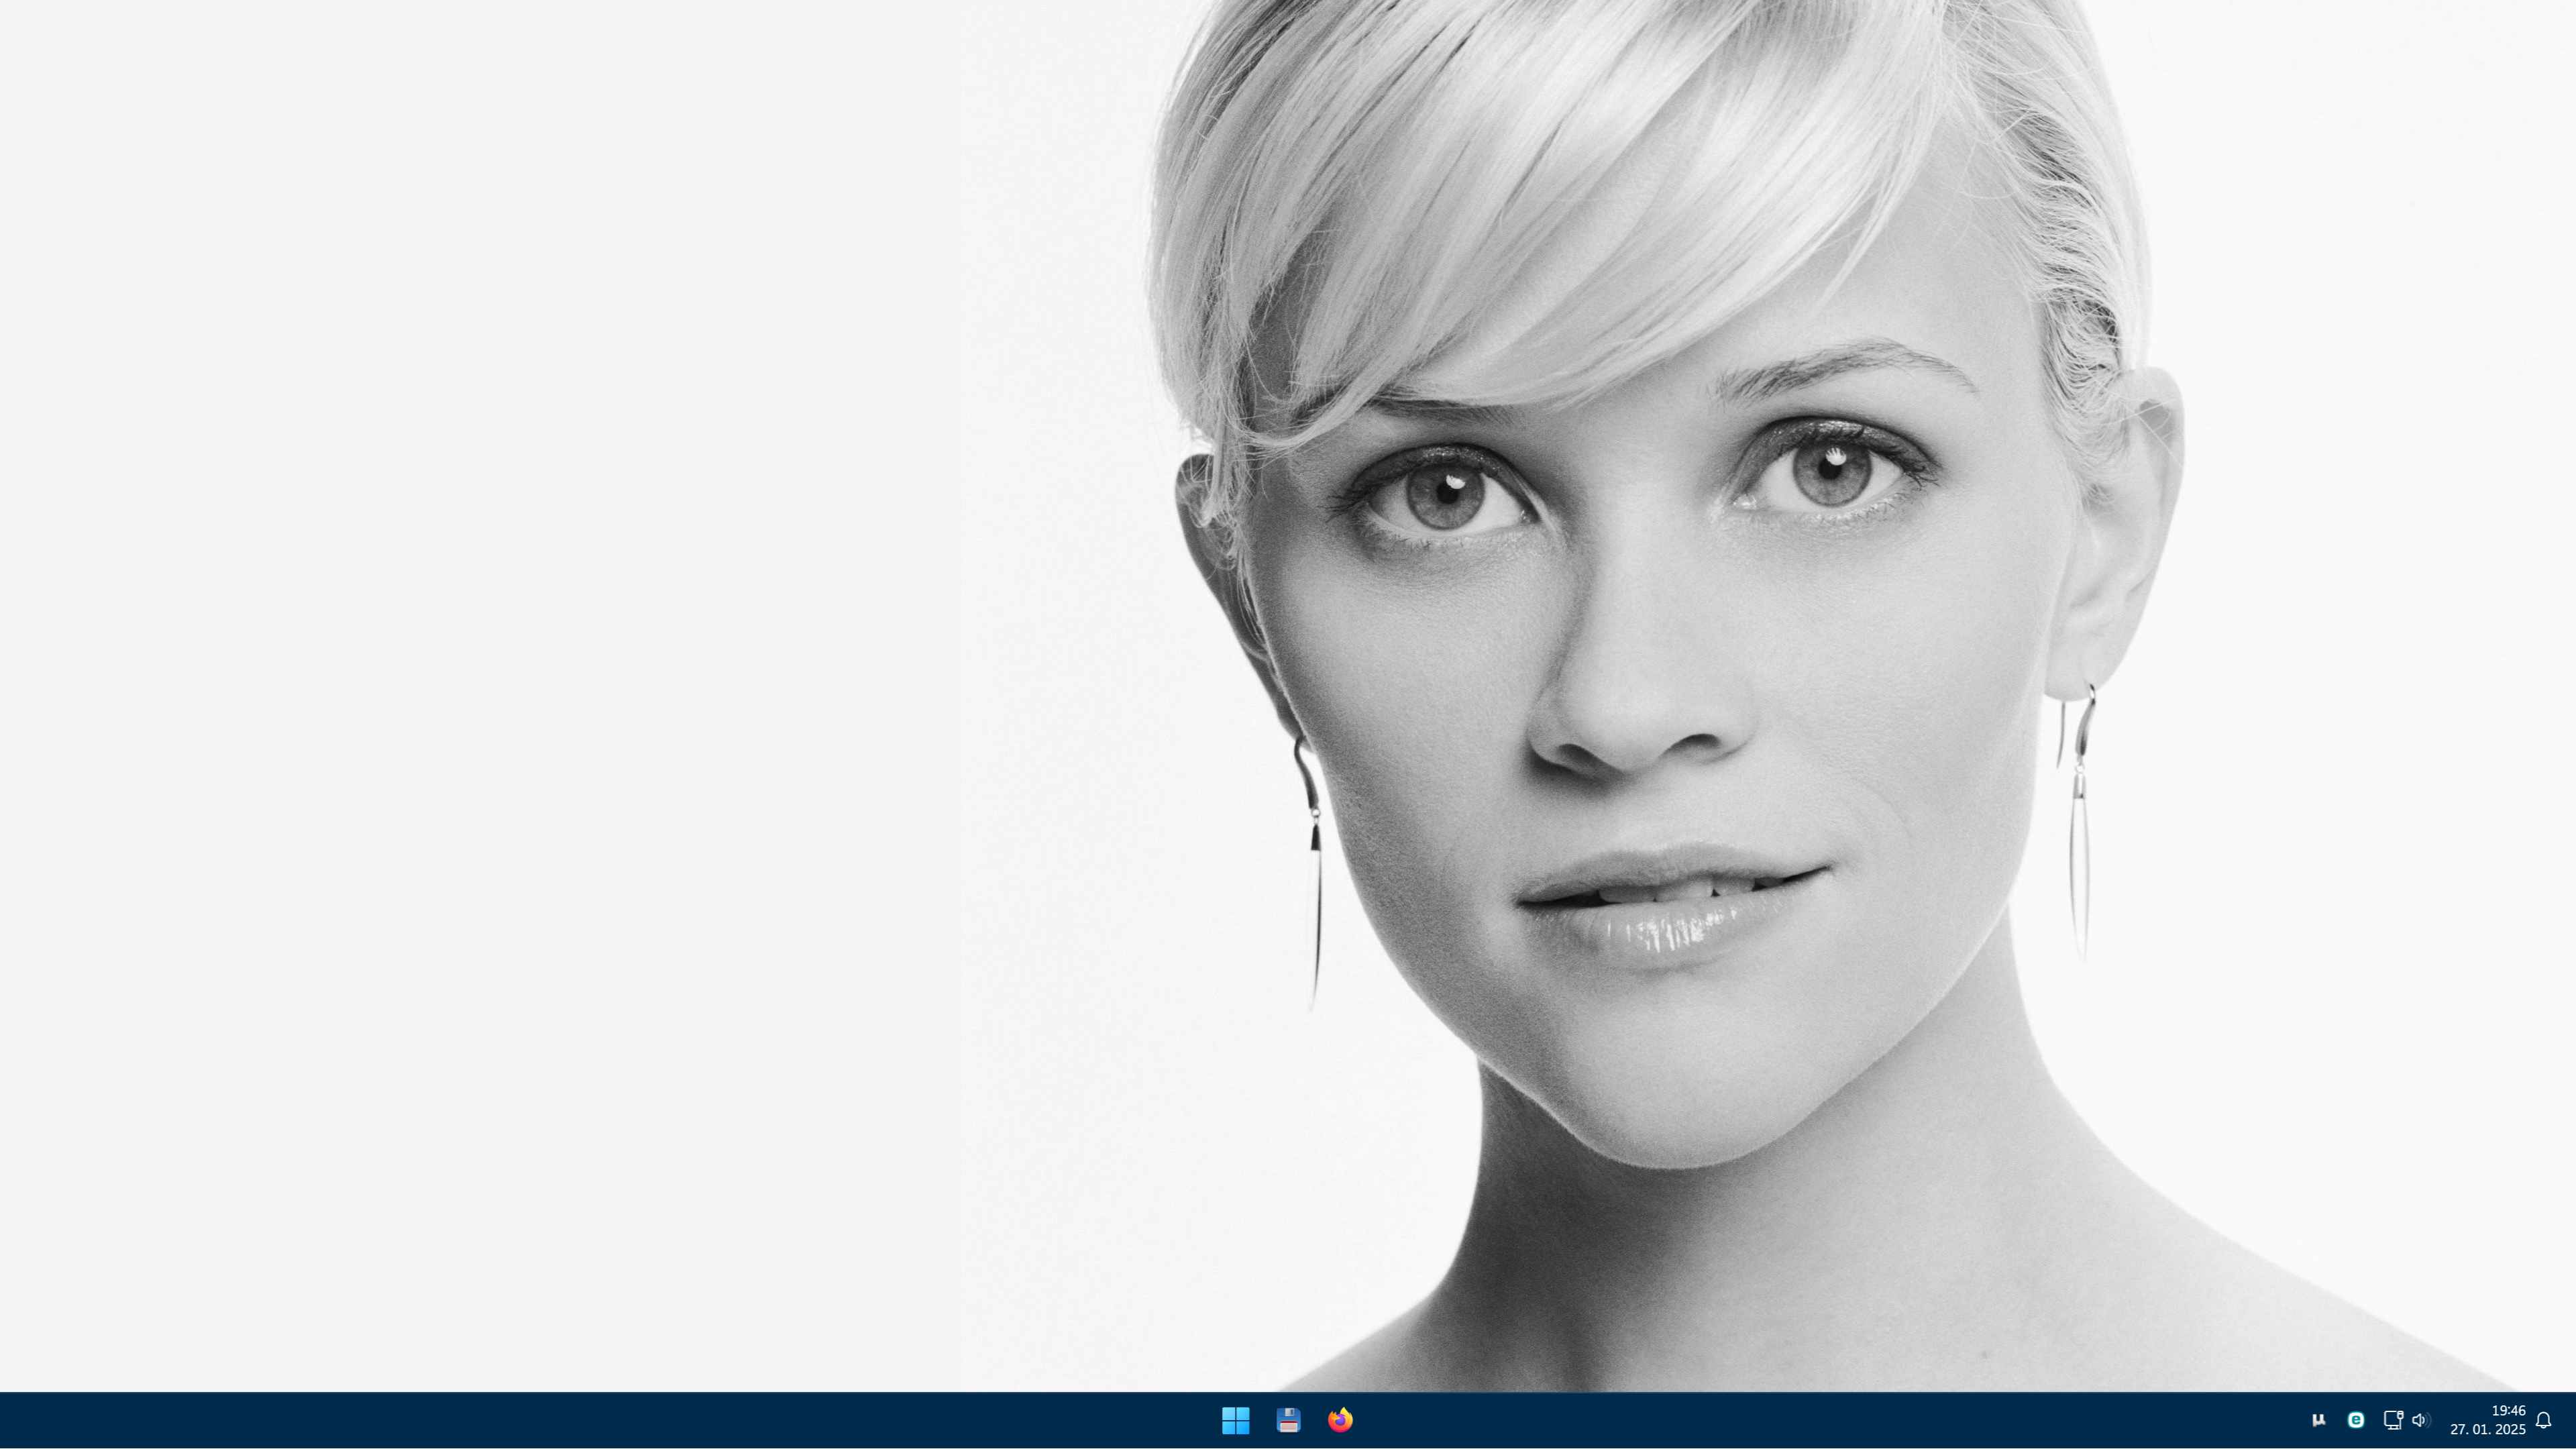The width and height of the screenshot is (2576, 1449).
Task: Open Firefox from the taskbar
Action: coord(1340,1420)
